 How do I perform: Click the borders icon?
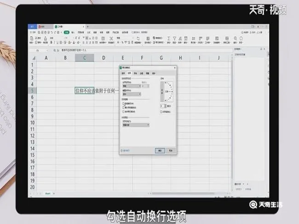point(60,42)
